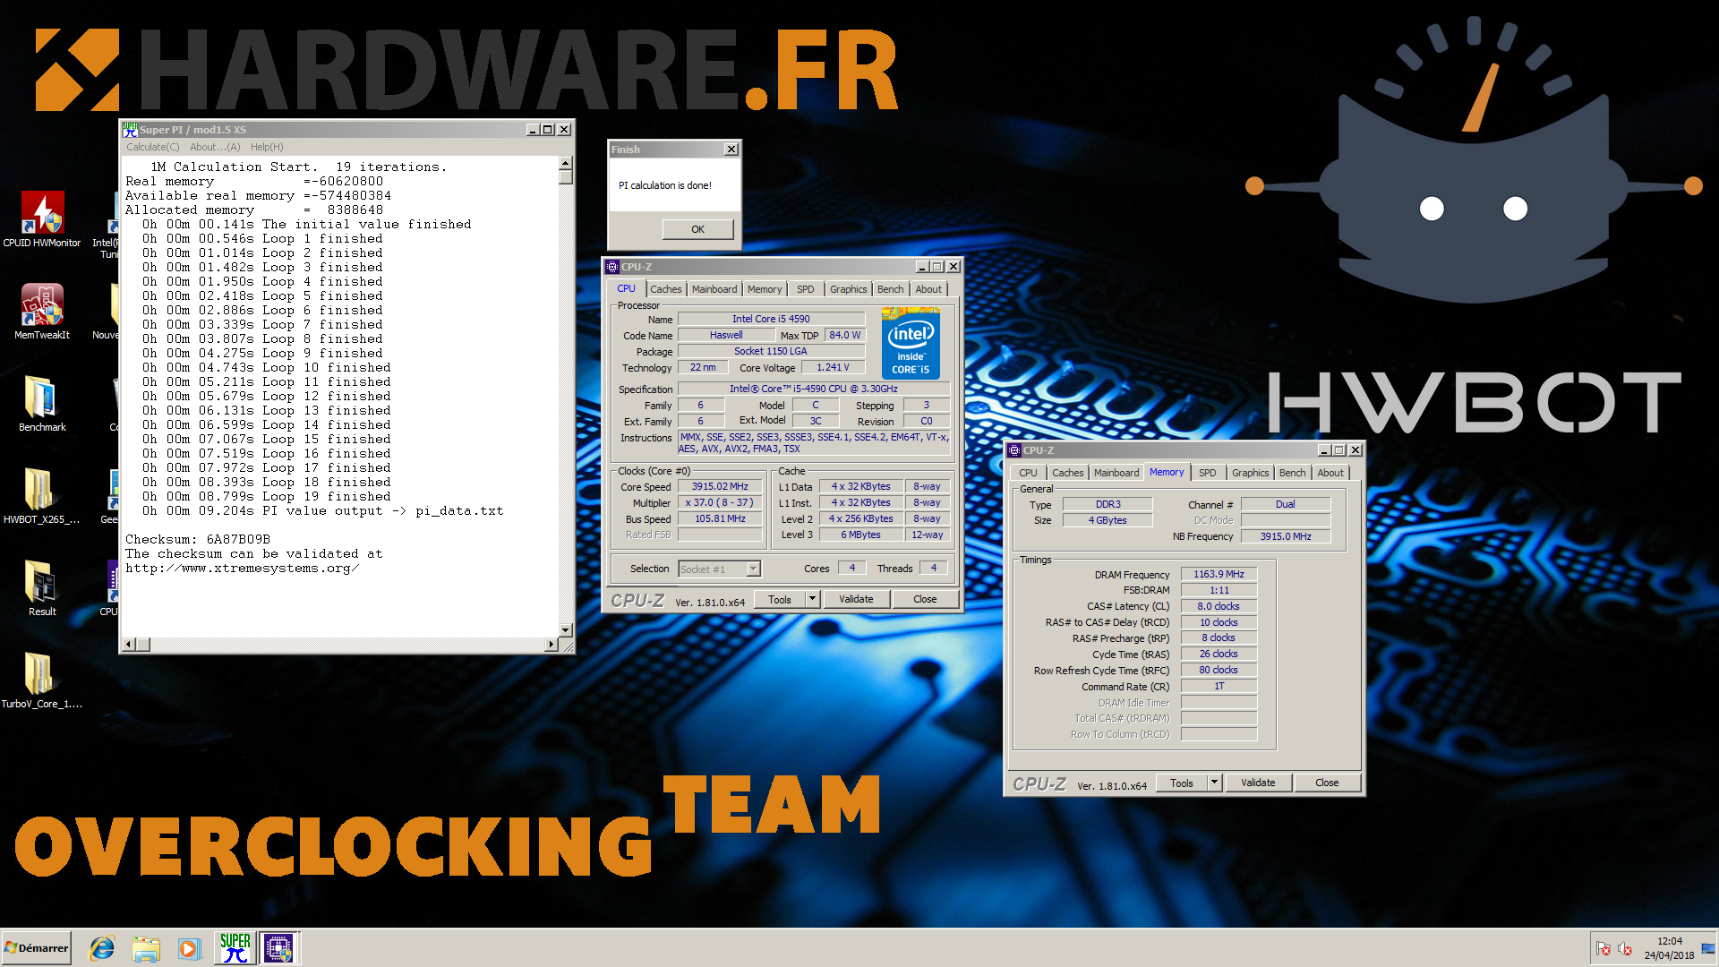
Task: Click the volume tray icon
Action: pyautogui.click(x=1625, y=949)
